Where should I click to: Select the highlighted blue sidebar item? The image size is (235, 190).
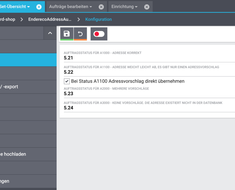tap(28, 60)
